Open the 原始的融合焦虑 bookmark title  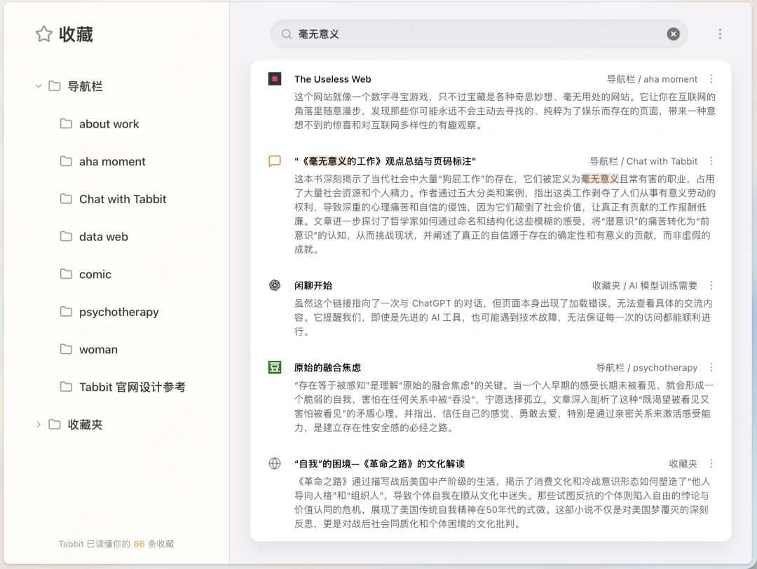pos(327,368)
